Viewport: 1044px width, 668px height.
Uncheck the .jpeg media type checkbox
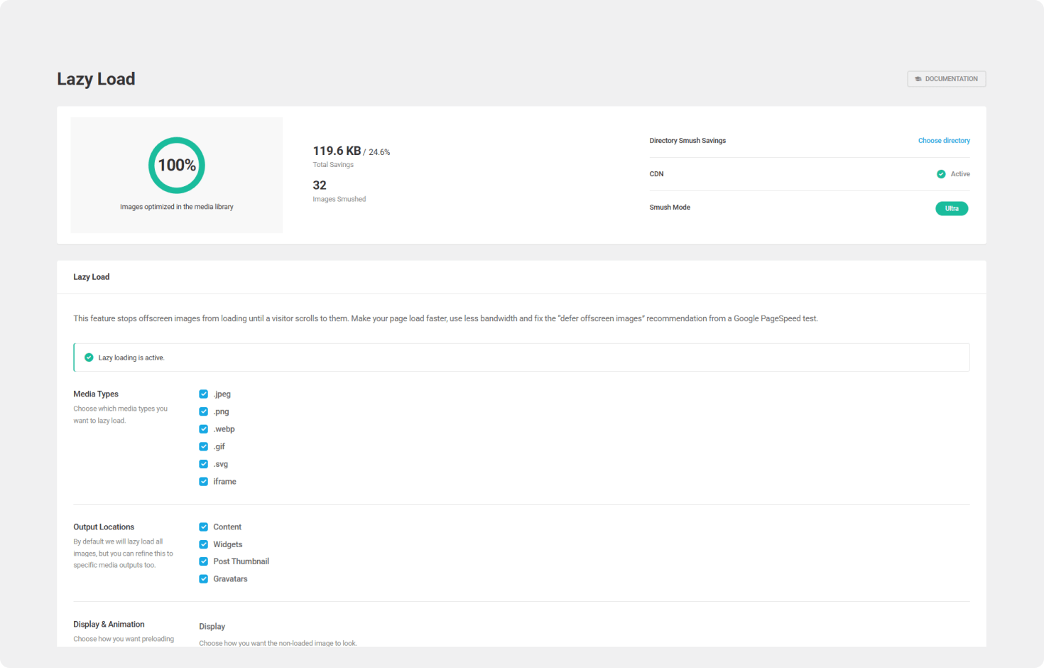click(x=204, y=394)
